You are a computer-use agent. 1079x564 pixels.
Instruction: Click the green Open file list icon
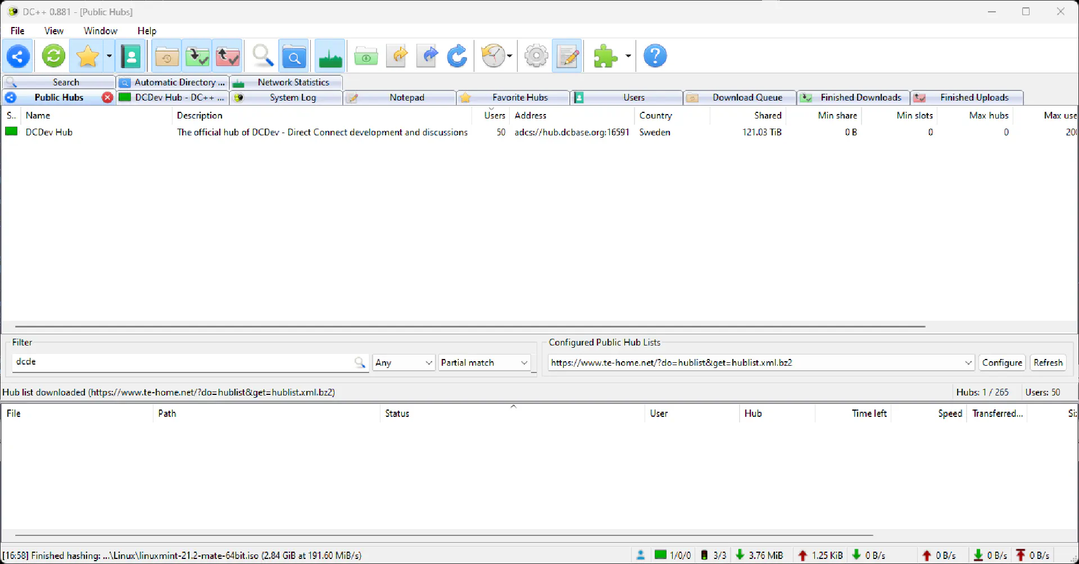pyautogui.click(x=366, y=56)
